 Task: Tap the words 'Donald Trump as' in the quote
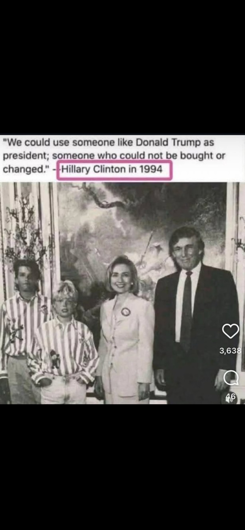click(x=175, y=142)
